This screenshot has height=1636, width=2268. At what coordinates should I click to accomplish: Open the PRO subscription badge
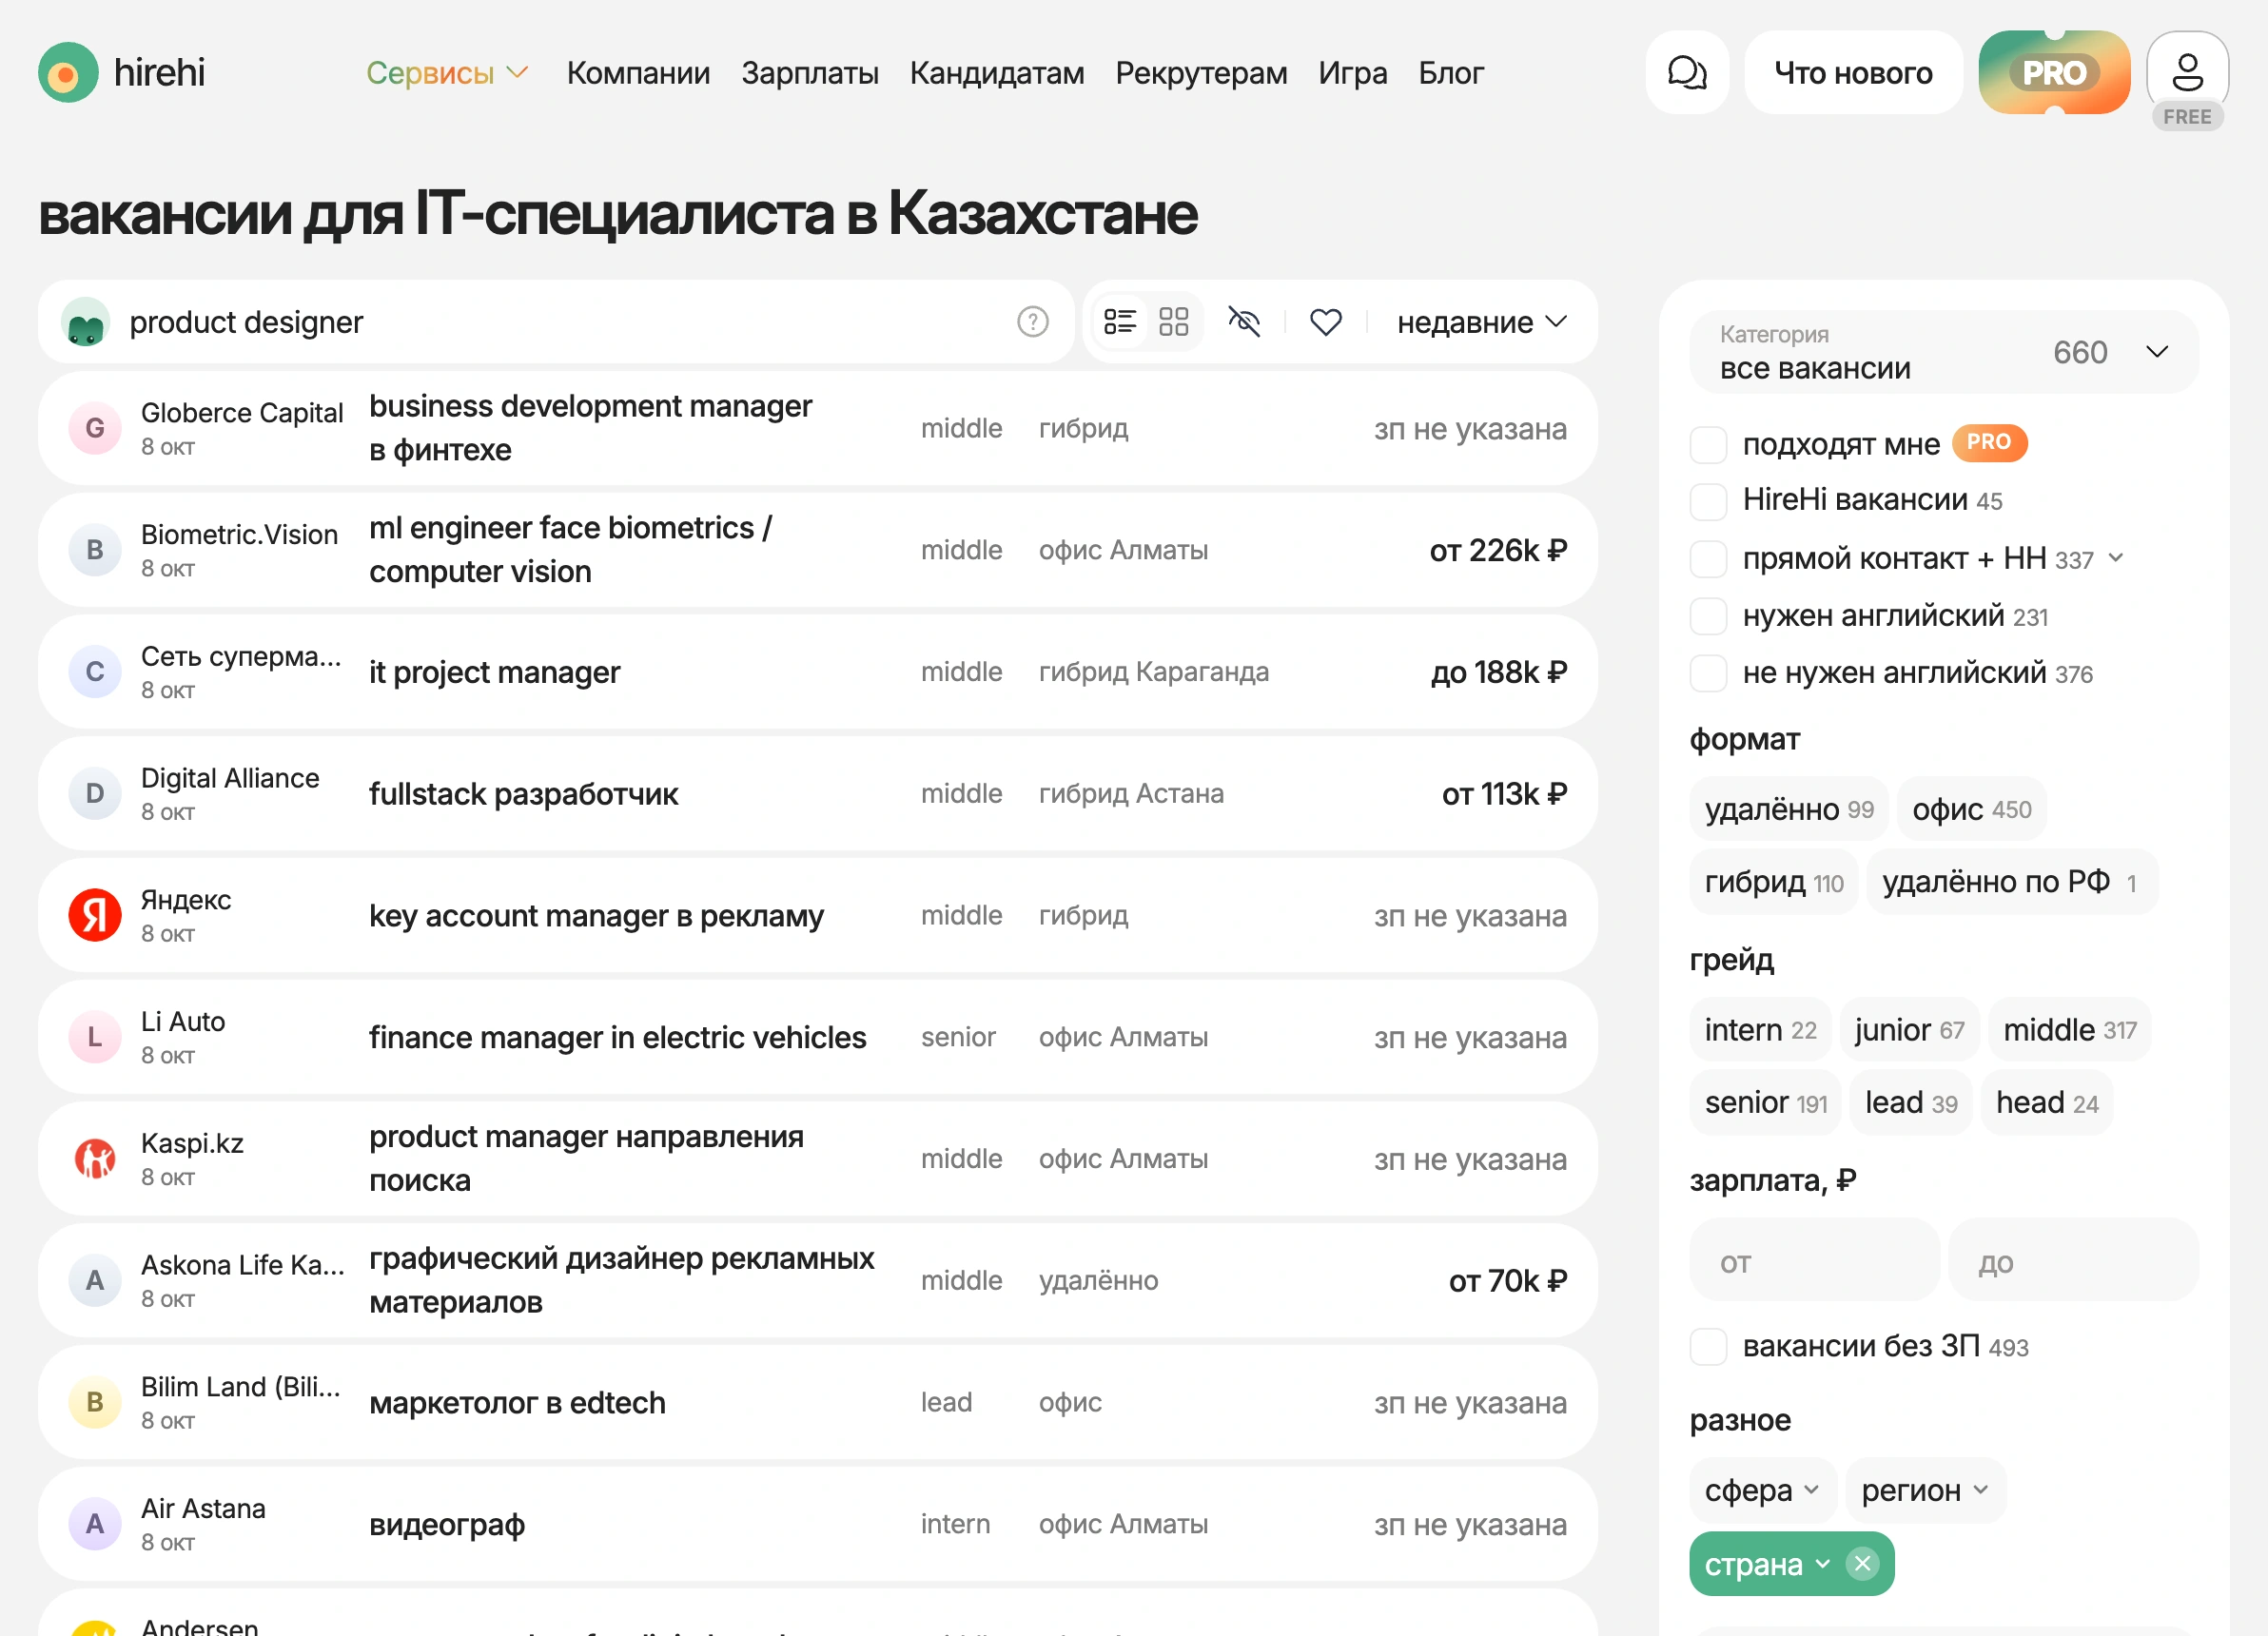point(2054,72)
